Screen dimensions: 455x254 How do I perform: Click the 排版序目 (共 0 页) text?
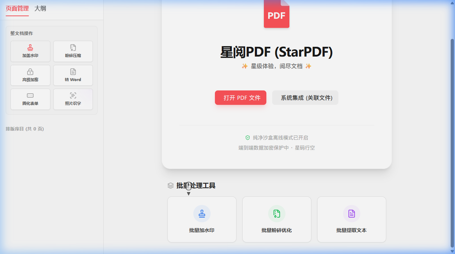tap(25, 129)
